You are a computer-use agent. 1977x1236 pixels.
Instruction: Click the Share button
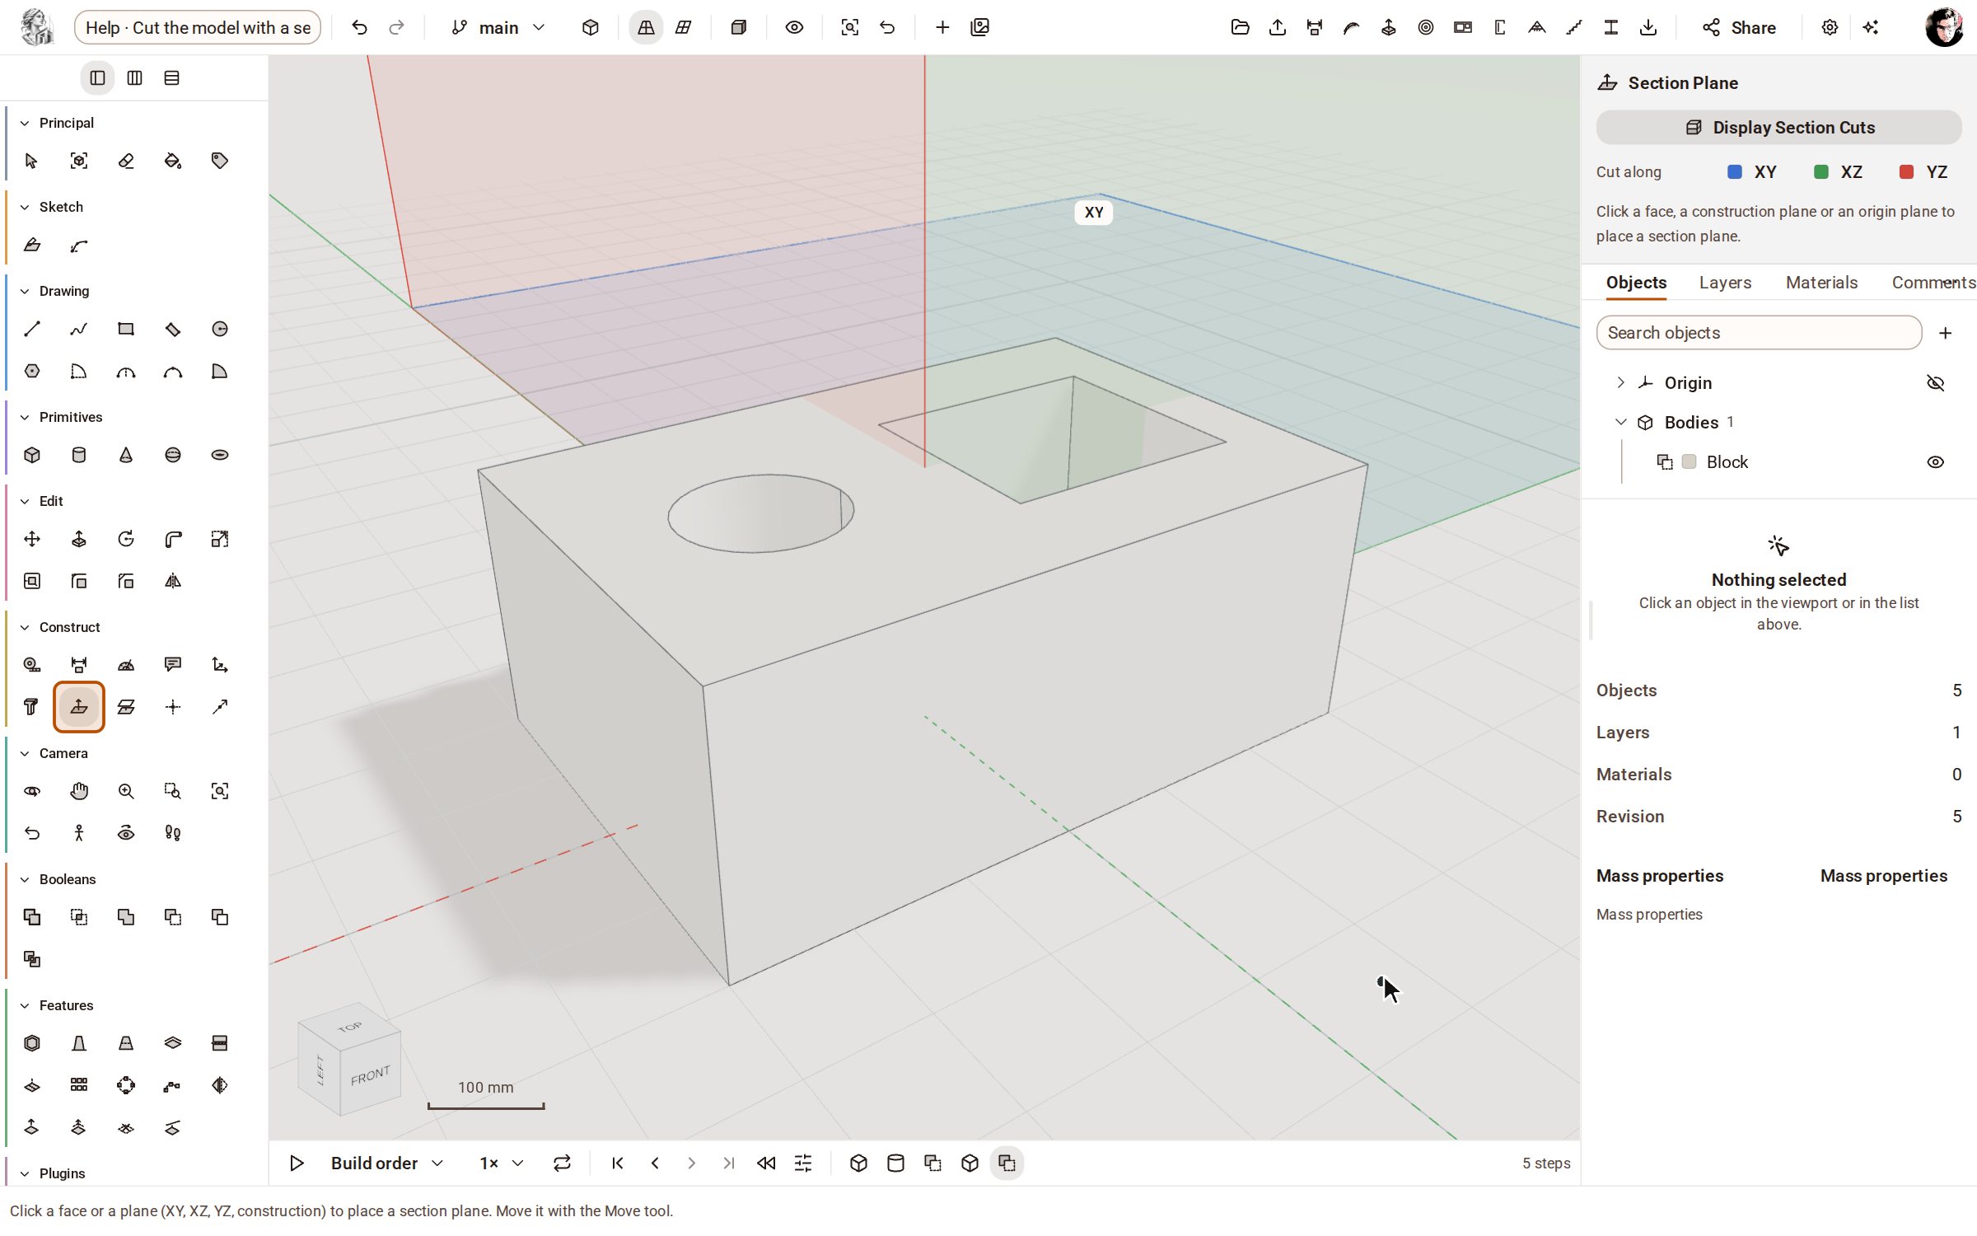1739,27
